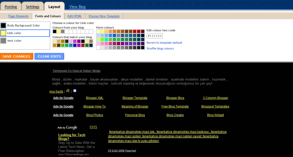Choose the bright lime green swatch in More colours
This screenshot has height=157, width=293.
pyautogui.click(x=102, y=40)
